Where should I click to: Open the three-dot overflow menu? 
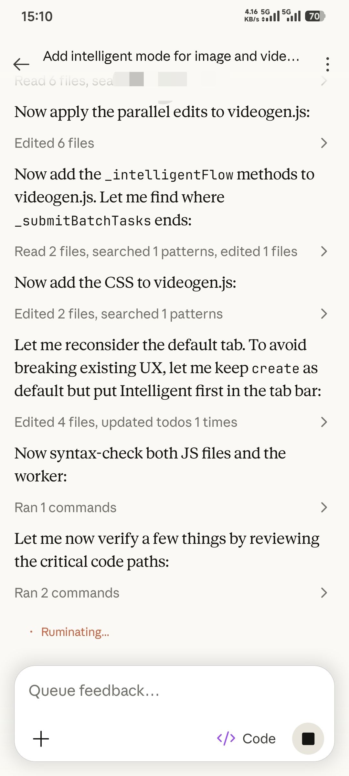tap(327, 64)
